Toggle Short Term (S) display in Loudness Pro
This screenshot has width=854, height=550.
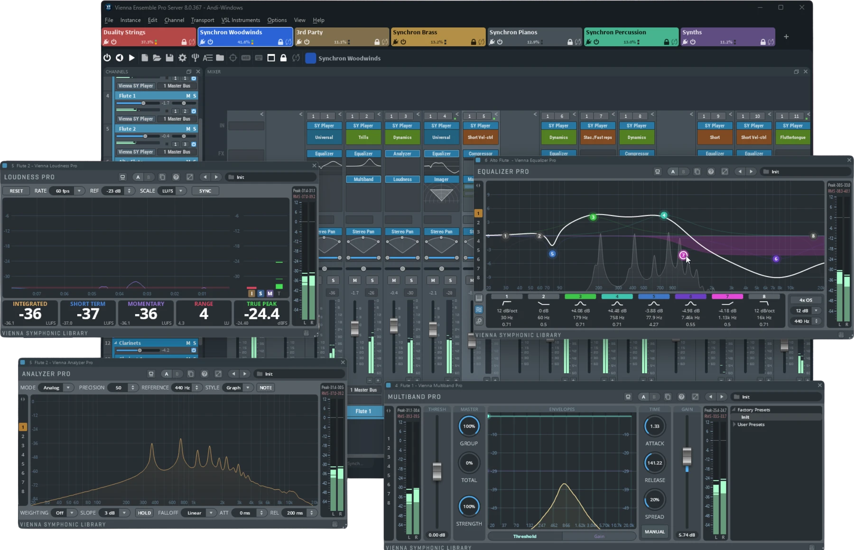[x=260, y=294]
